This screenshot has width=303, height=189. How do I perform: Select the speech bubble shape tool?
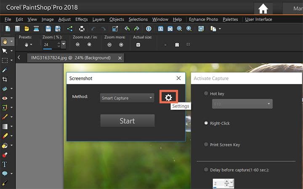(5, 173)
